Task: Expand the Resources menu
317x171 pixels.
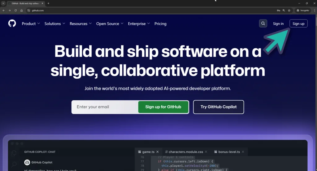Action: 81,24
